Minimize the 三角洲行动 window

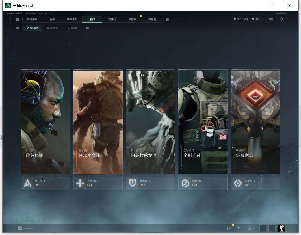click(x=256, y=5)
